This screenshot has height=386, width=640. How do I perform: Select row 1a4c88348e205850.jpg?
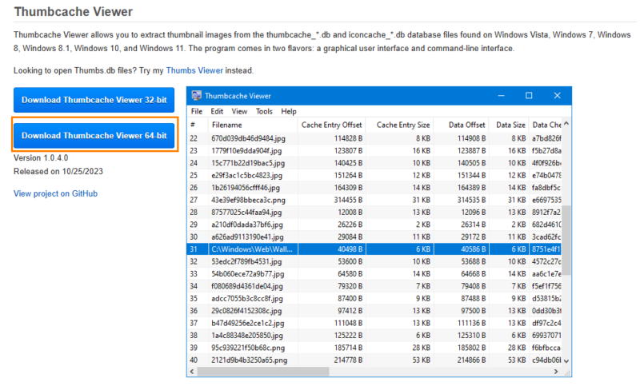(374, 336)
